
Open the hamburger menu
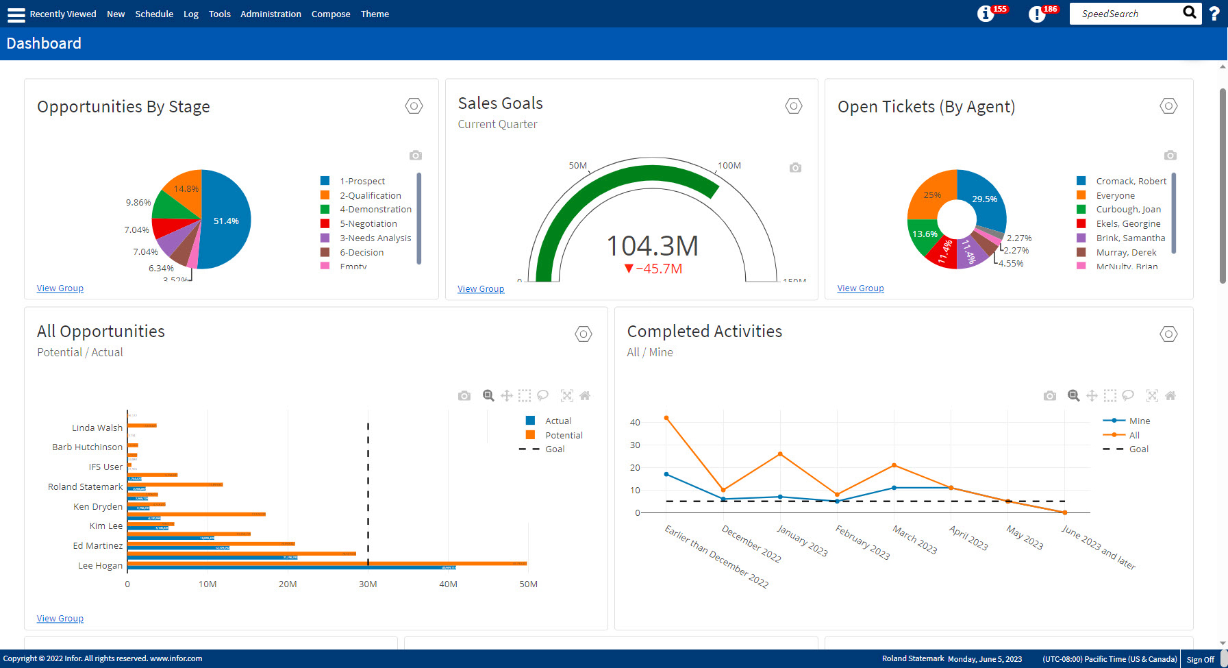pyautogui.click(x=15, y=14)
